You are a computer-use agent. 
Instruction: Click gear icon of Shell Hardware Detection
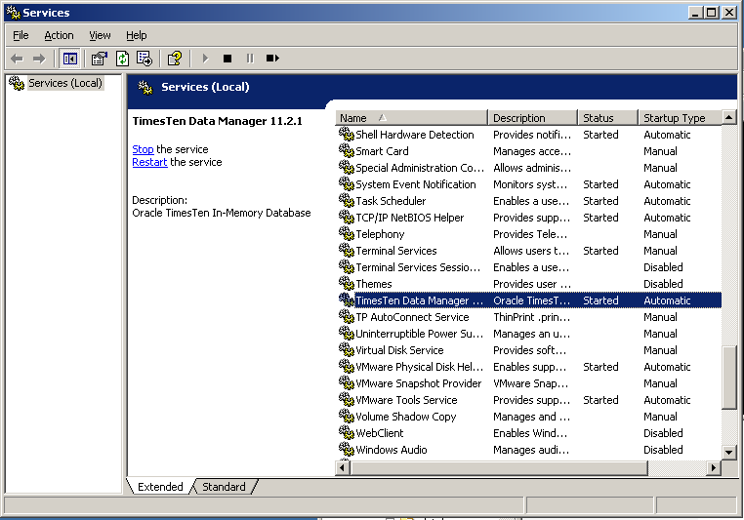tap(347, 135)
